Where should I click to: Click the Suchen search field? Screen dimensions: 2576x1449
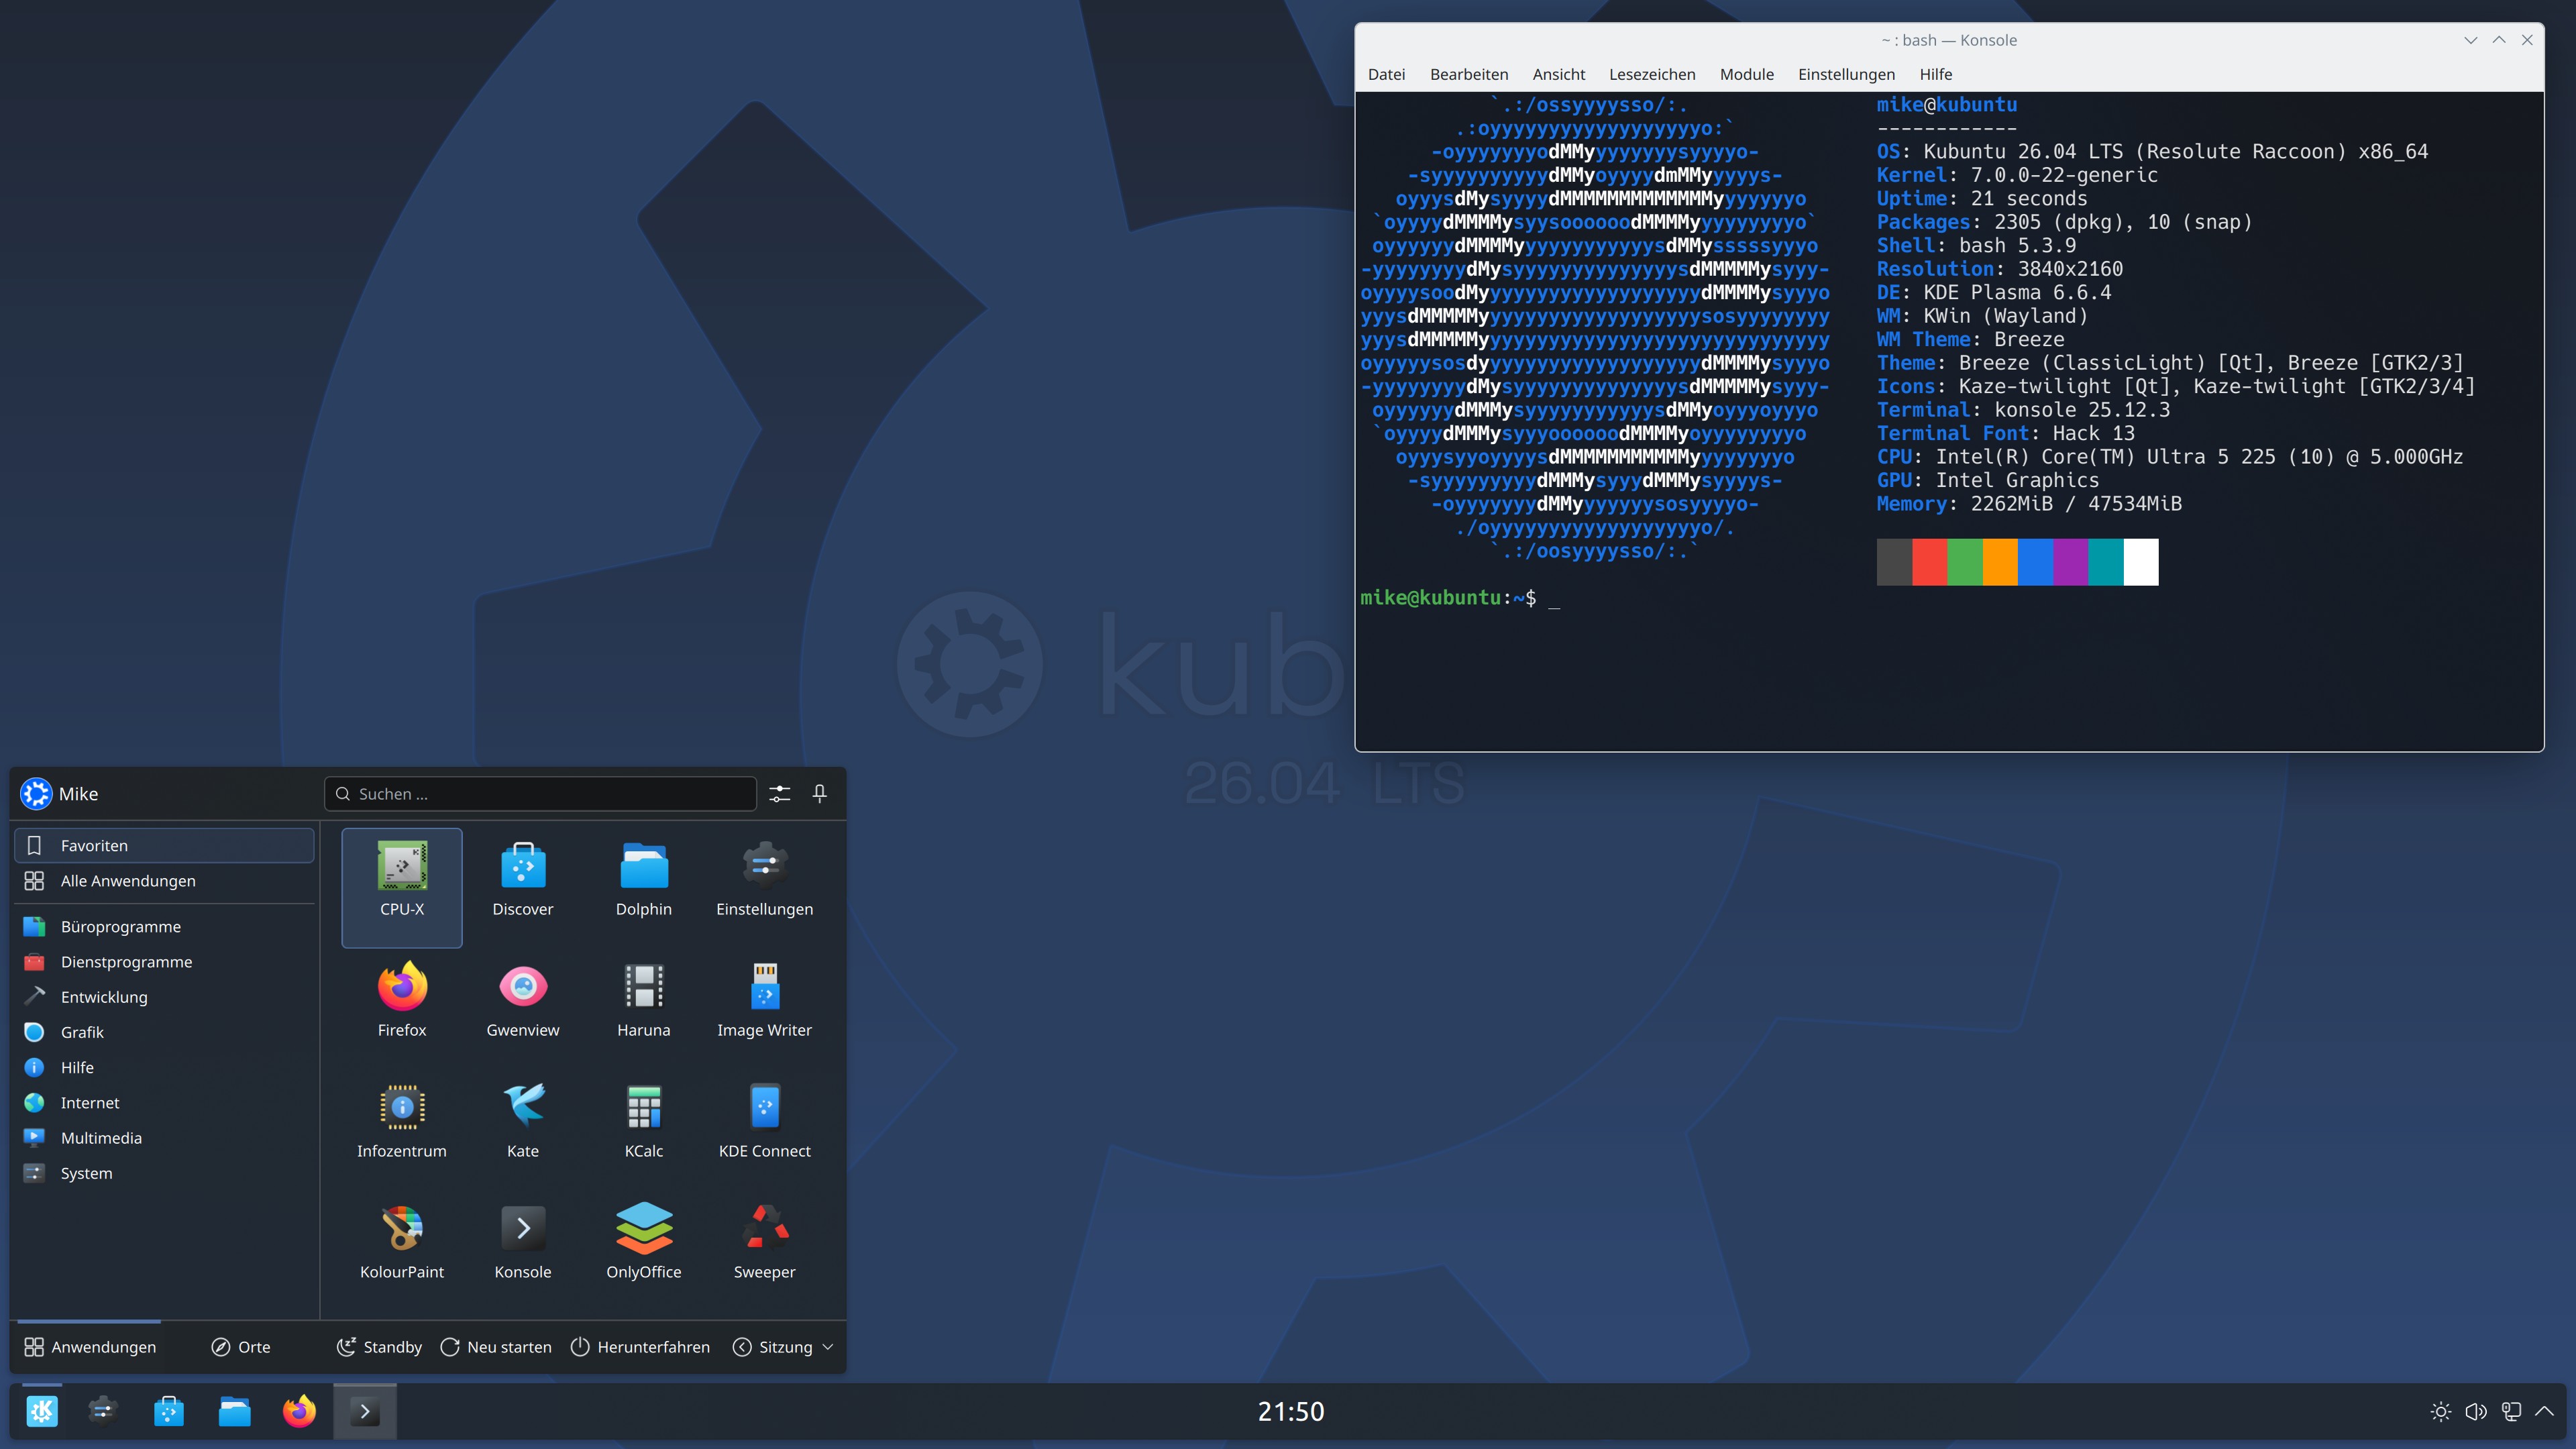click(x=540, y=794)
